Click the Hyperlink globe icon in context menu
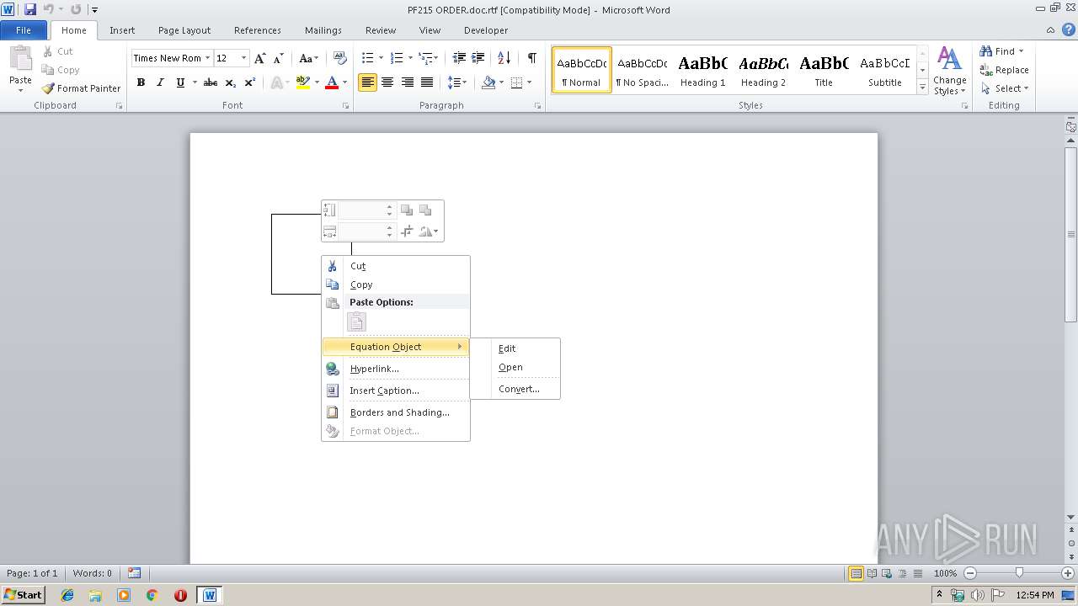 click(333, 369)
